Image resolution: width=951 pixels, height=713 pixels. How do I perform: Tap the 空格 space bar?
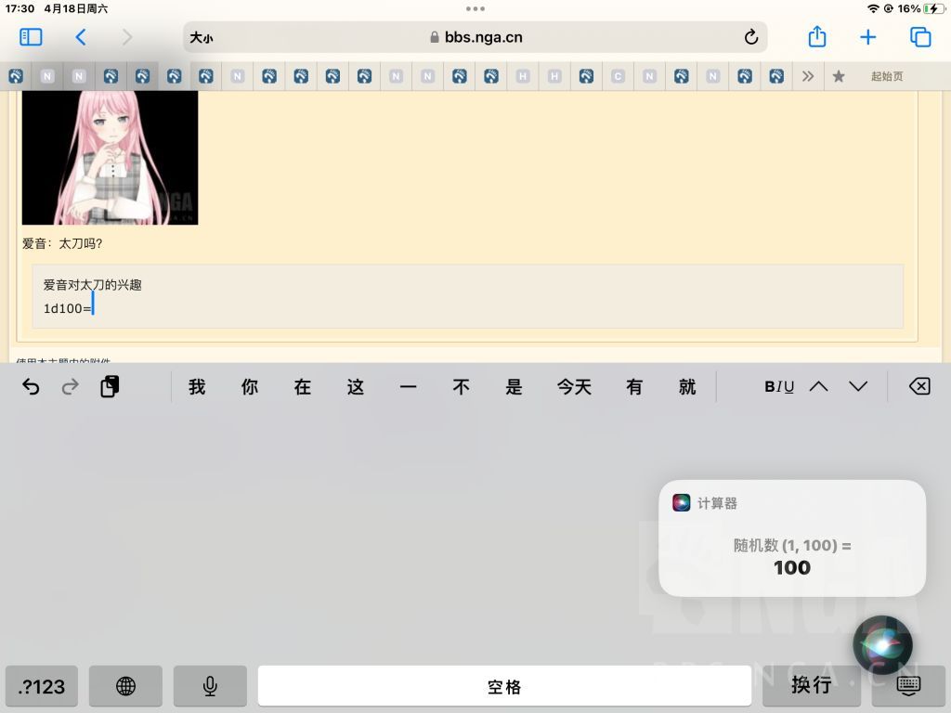(x=504, y=686)
